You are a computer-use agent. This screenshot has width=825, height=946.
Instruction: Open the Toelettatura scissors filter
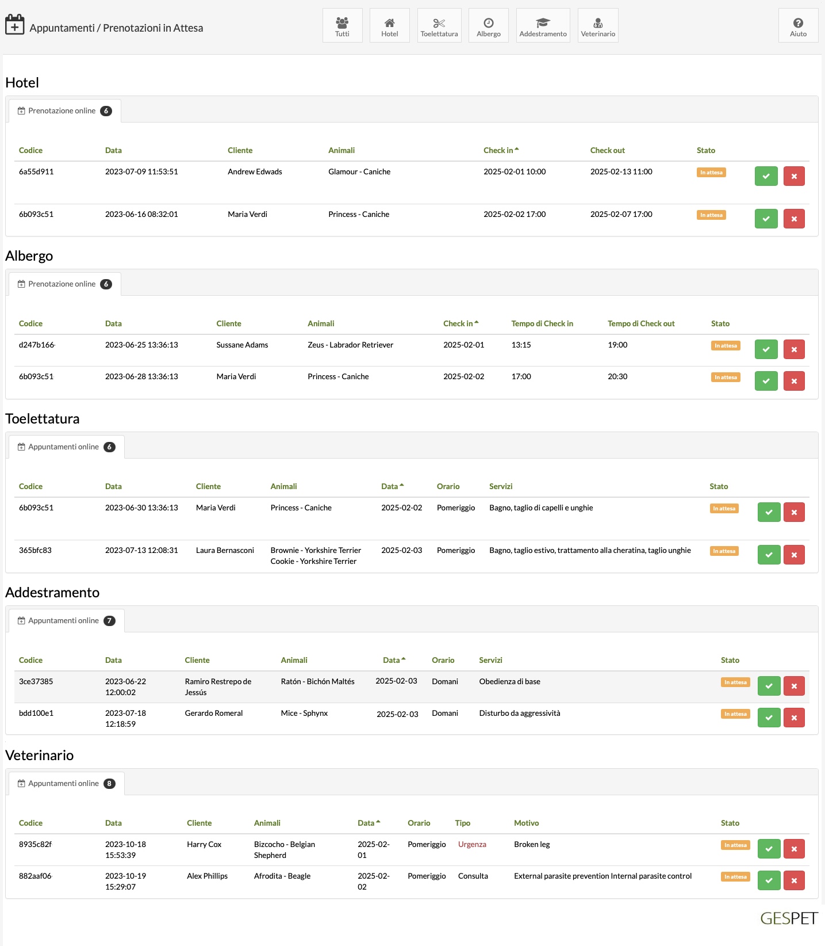[x=439, y=25]
